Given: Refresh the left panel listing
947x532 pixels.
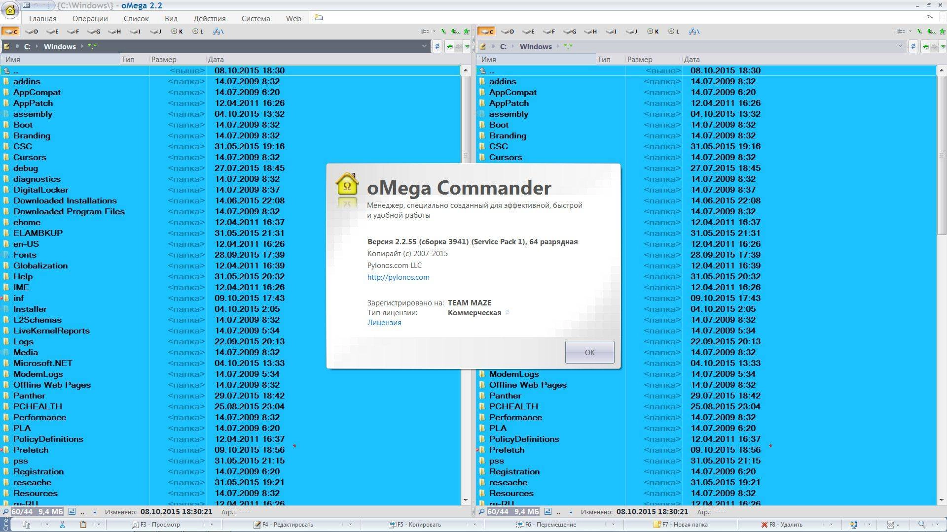Looking at the screenshot, I should [x=437, y=46].
